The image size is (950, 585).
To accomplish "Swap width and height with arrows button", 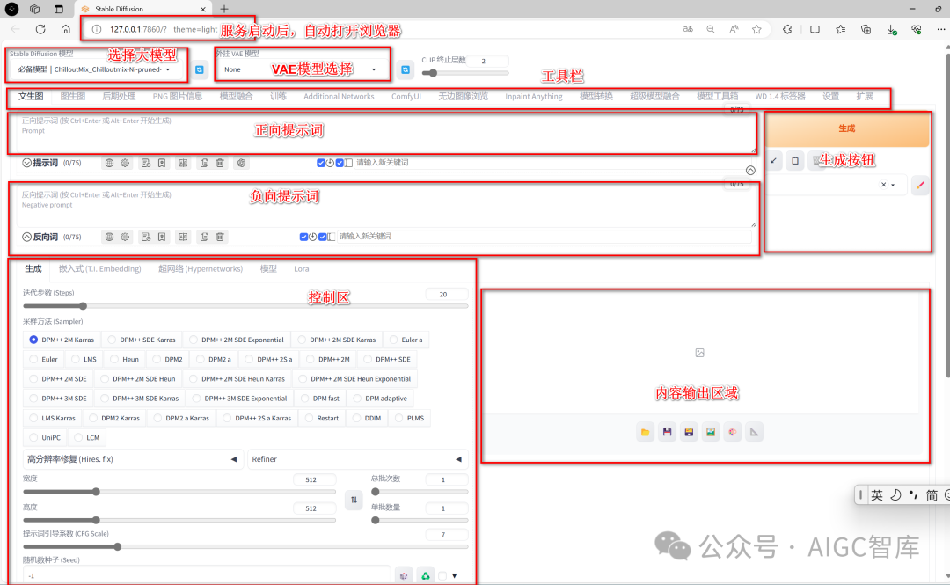I will coord(354,501).
